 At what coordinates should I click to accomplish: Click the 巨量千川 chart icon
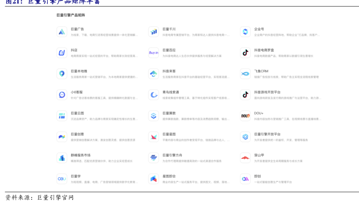[x=153, y=32]
